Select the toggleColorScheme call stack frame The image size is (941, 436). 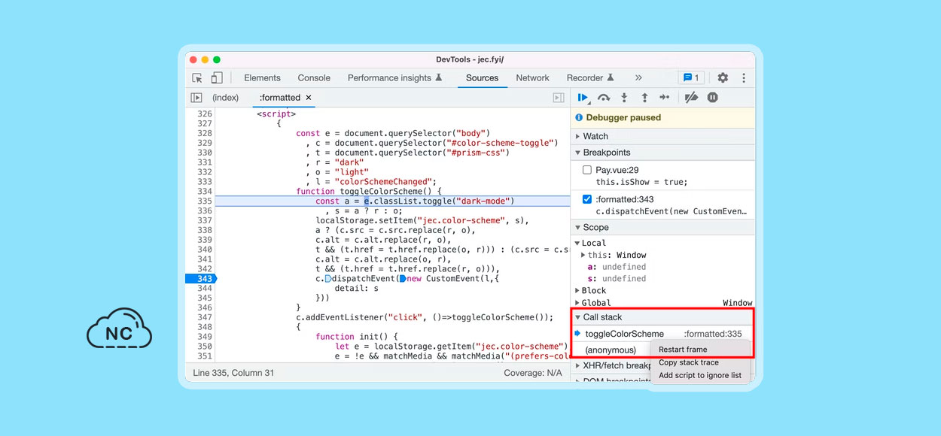coord(625,334)
